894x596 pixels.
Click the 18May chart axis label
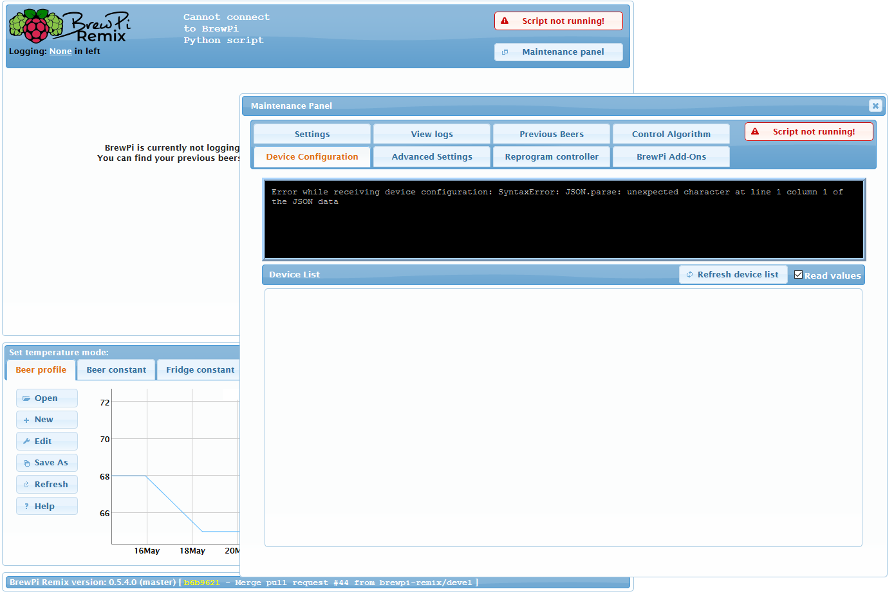(x=192, y=551)
